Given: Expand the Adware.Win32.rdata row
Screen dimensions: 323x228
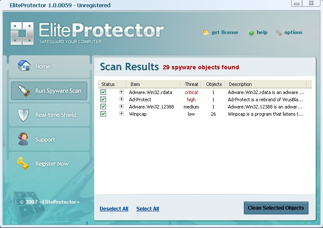Looking at the screenshot, I should click(x=121, y=92).
